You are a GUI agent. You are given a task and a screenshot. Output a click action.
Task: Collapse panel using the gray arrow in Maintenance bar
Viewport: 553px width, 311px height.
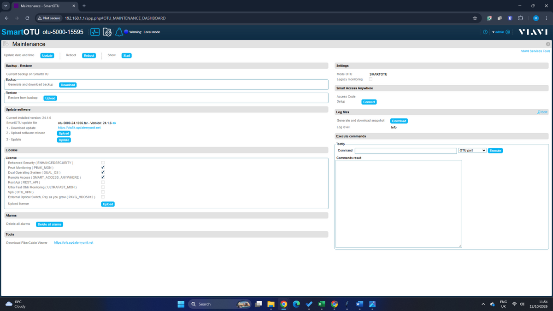pyautogui.click(x=548, y=44)
